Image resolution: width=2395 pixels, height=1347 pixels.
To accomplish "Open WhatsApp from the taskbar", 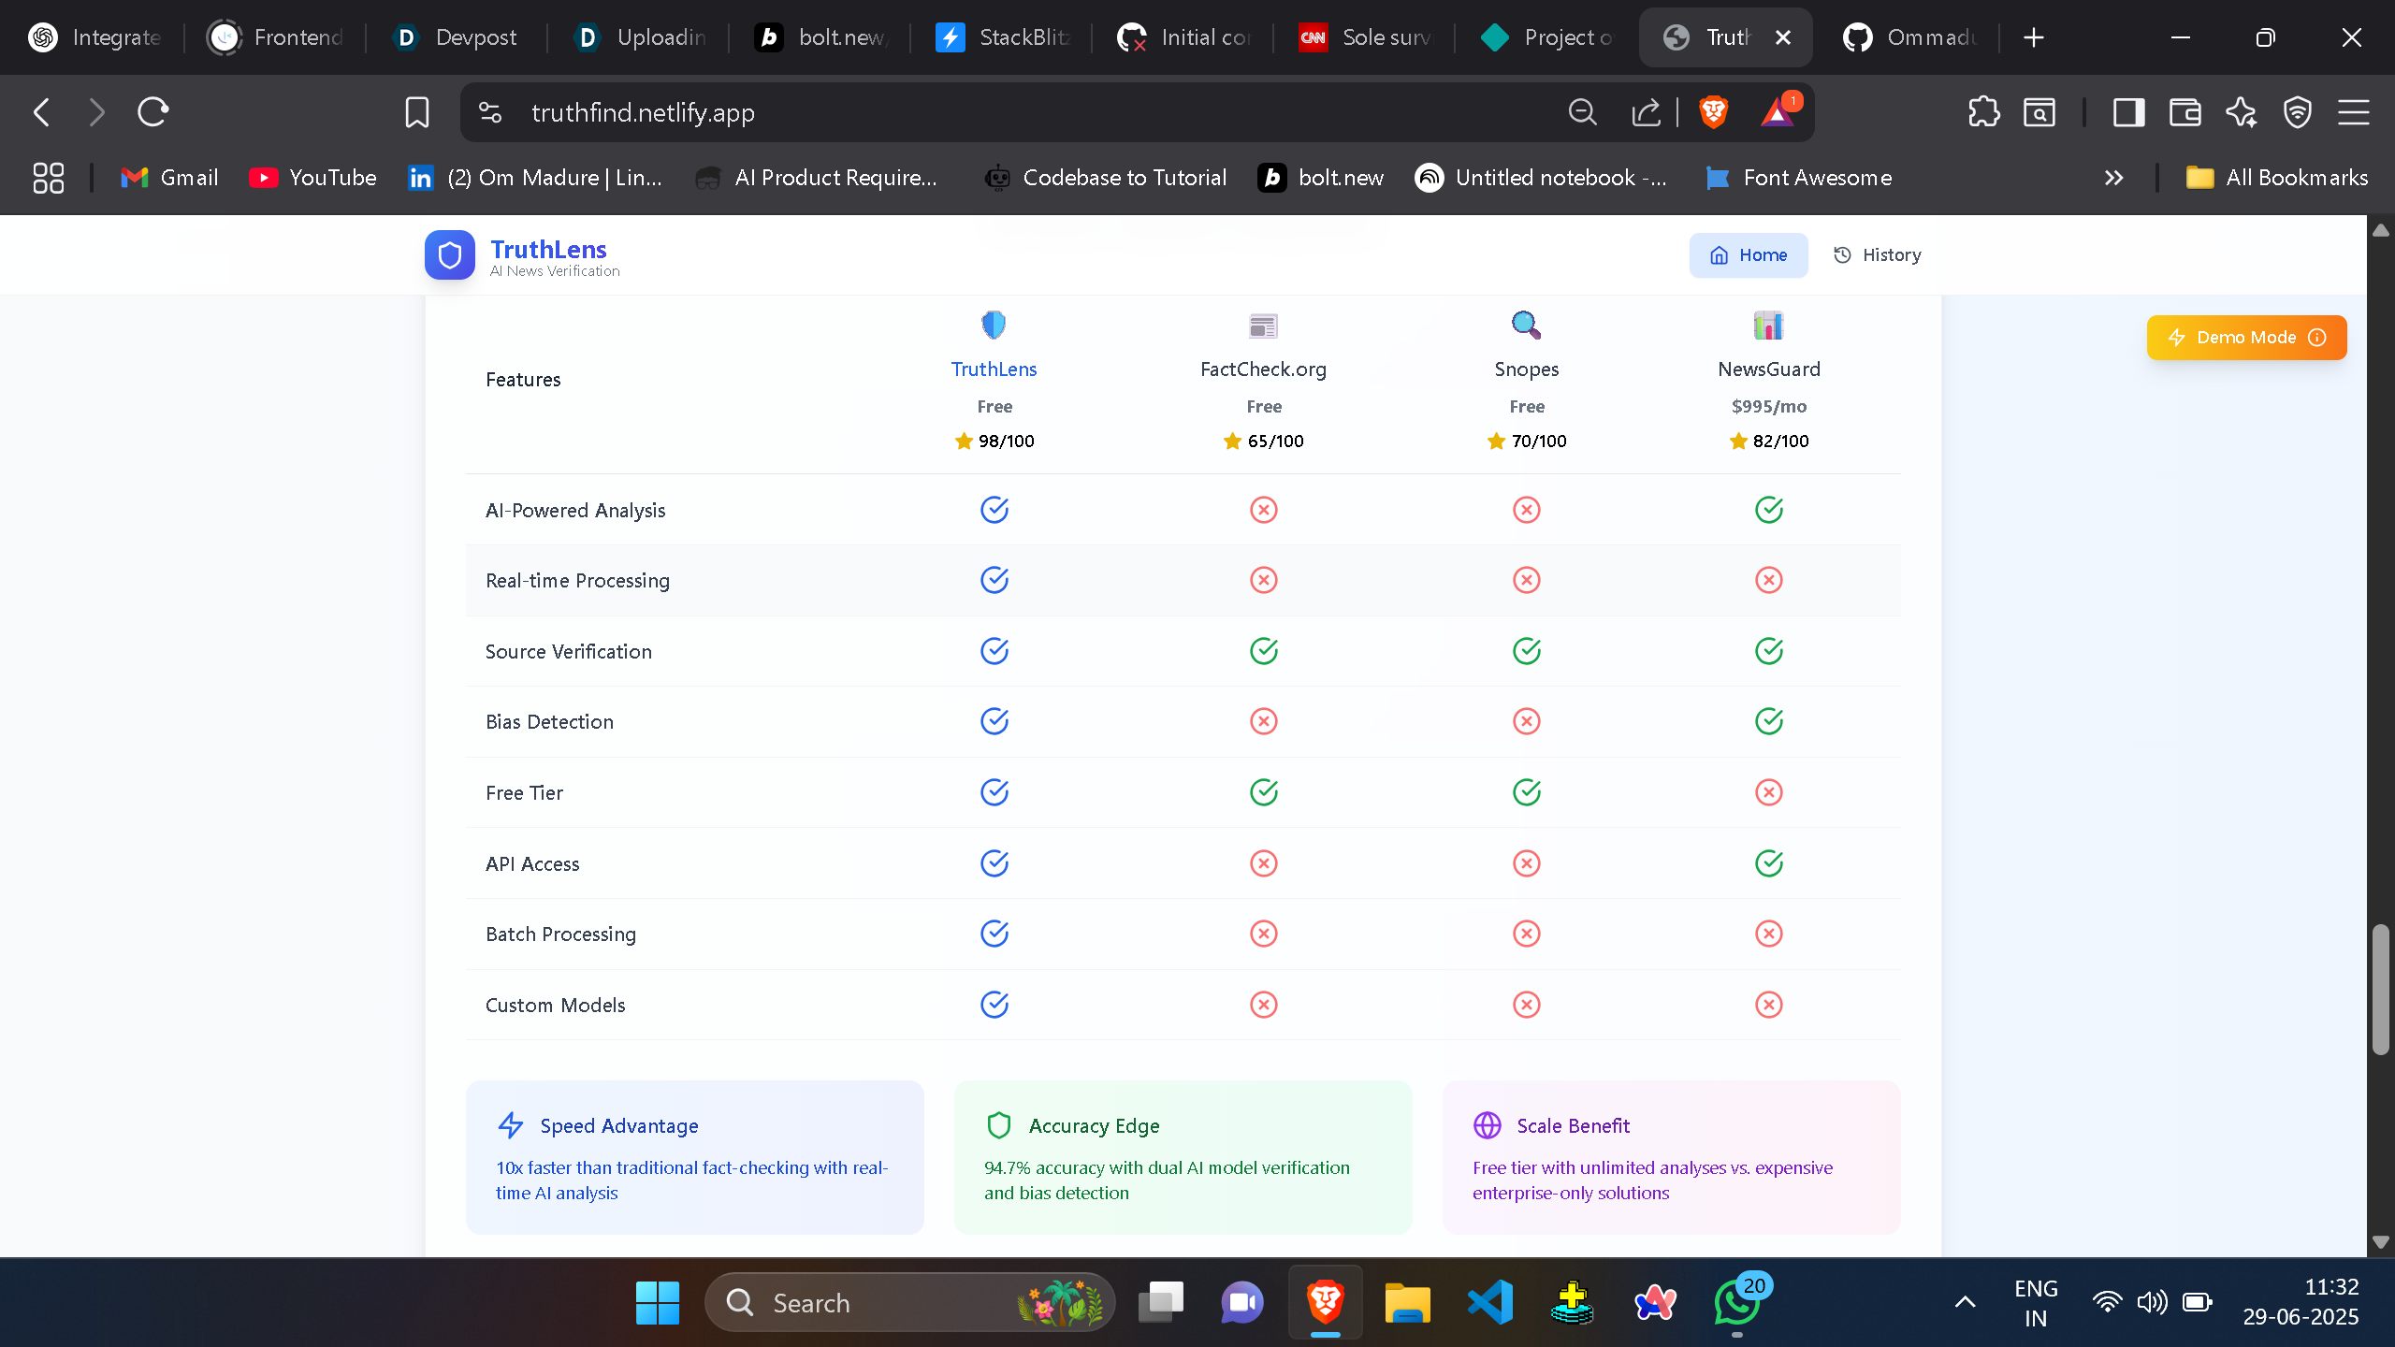I will 1737,1302.
